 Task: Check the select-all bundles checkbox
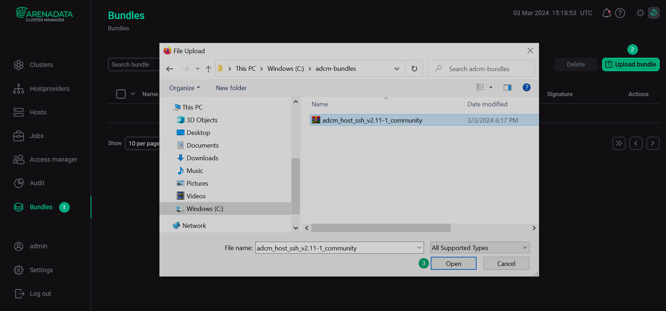[x=121, y=94]
